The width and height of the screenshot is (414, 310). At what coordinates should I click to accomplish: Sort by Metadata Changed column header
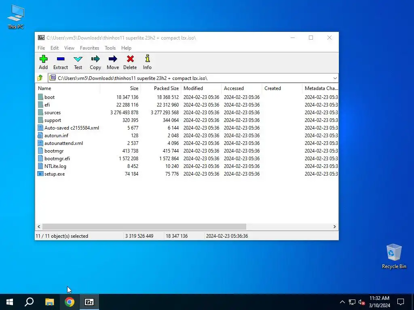[x=320, y=88]
